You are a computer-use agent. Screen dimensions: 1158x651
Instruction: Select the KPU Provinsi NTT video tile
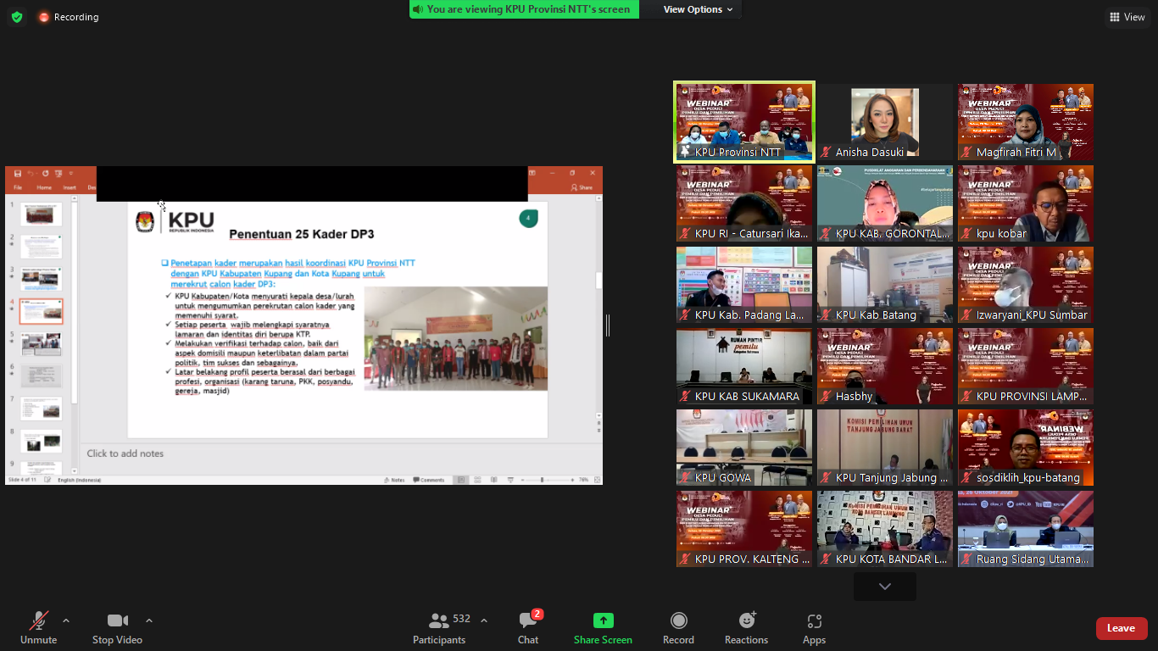click(744, 122)
